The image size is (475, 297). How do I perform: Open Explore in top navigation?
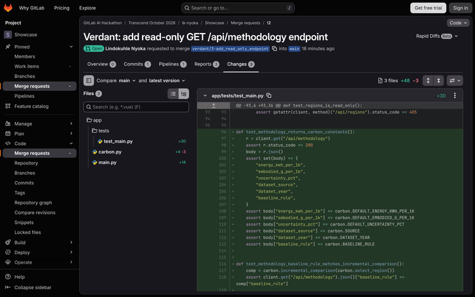pyautogui.click(x=88, y=8)
